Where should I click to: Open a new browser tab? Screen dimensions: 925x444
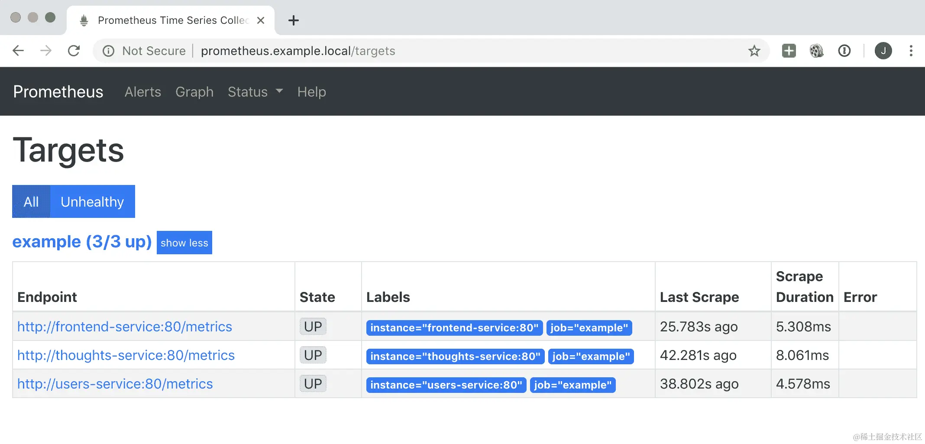point(294,20)
